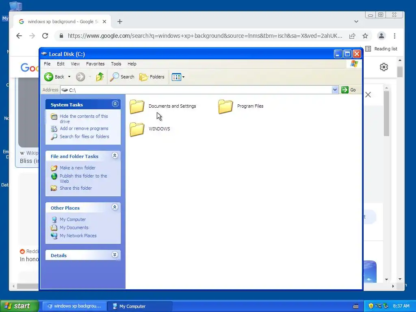Click the Address bar path field
This screenshot has height=312, width=416.
click(196, 90)
